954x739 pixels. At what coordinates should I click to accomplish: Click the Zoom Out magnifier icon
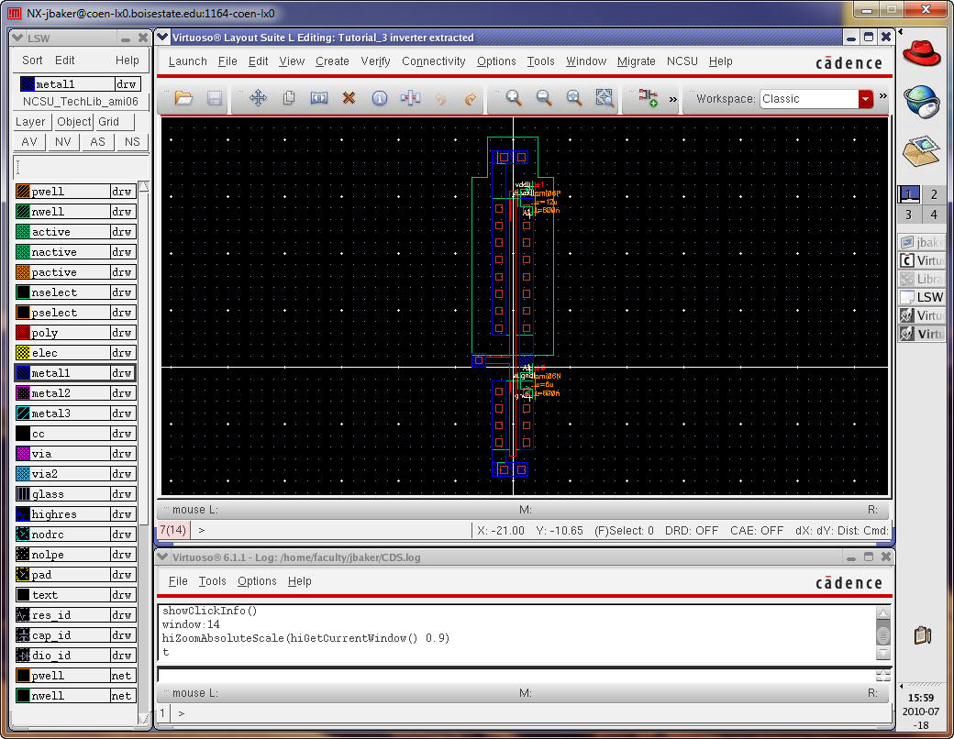click(544, 98)
